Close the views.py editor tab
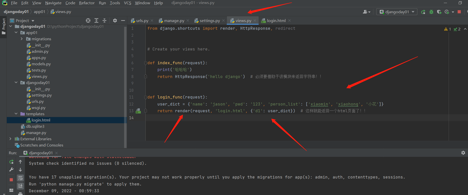The image size is (468, 195). 255,20
